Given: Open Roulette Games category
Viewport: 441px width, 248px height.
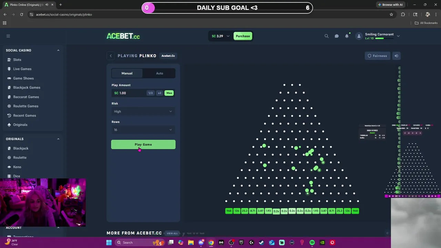Looking at the screenshot, I should click(x=25, y=106).
